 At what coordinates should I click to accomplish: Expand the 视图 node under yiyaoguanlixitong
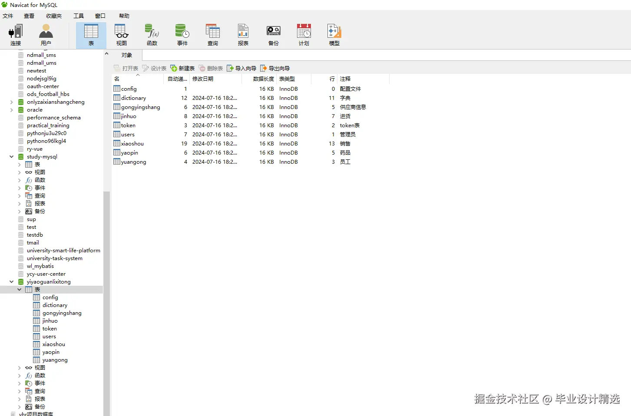[20, 368]
